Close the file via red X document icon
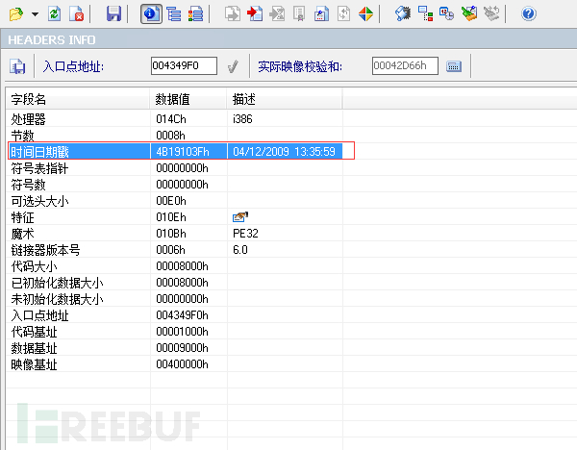This screenshot has height=450, width=577. [x=77, y=14]
